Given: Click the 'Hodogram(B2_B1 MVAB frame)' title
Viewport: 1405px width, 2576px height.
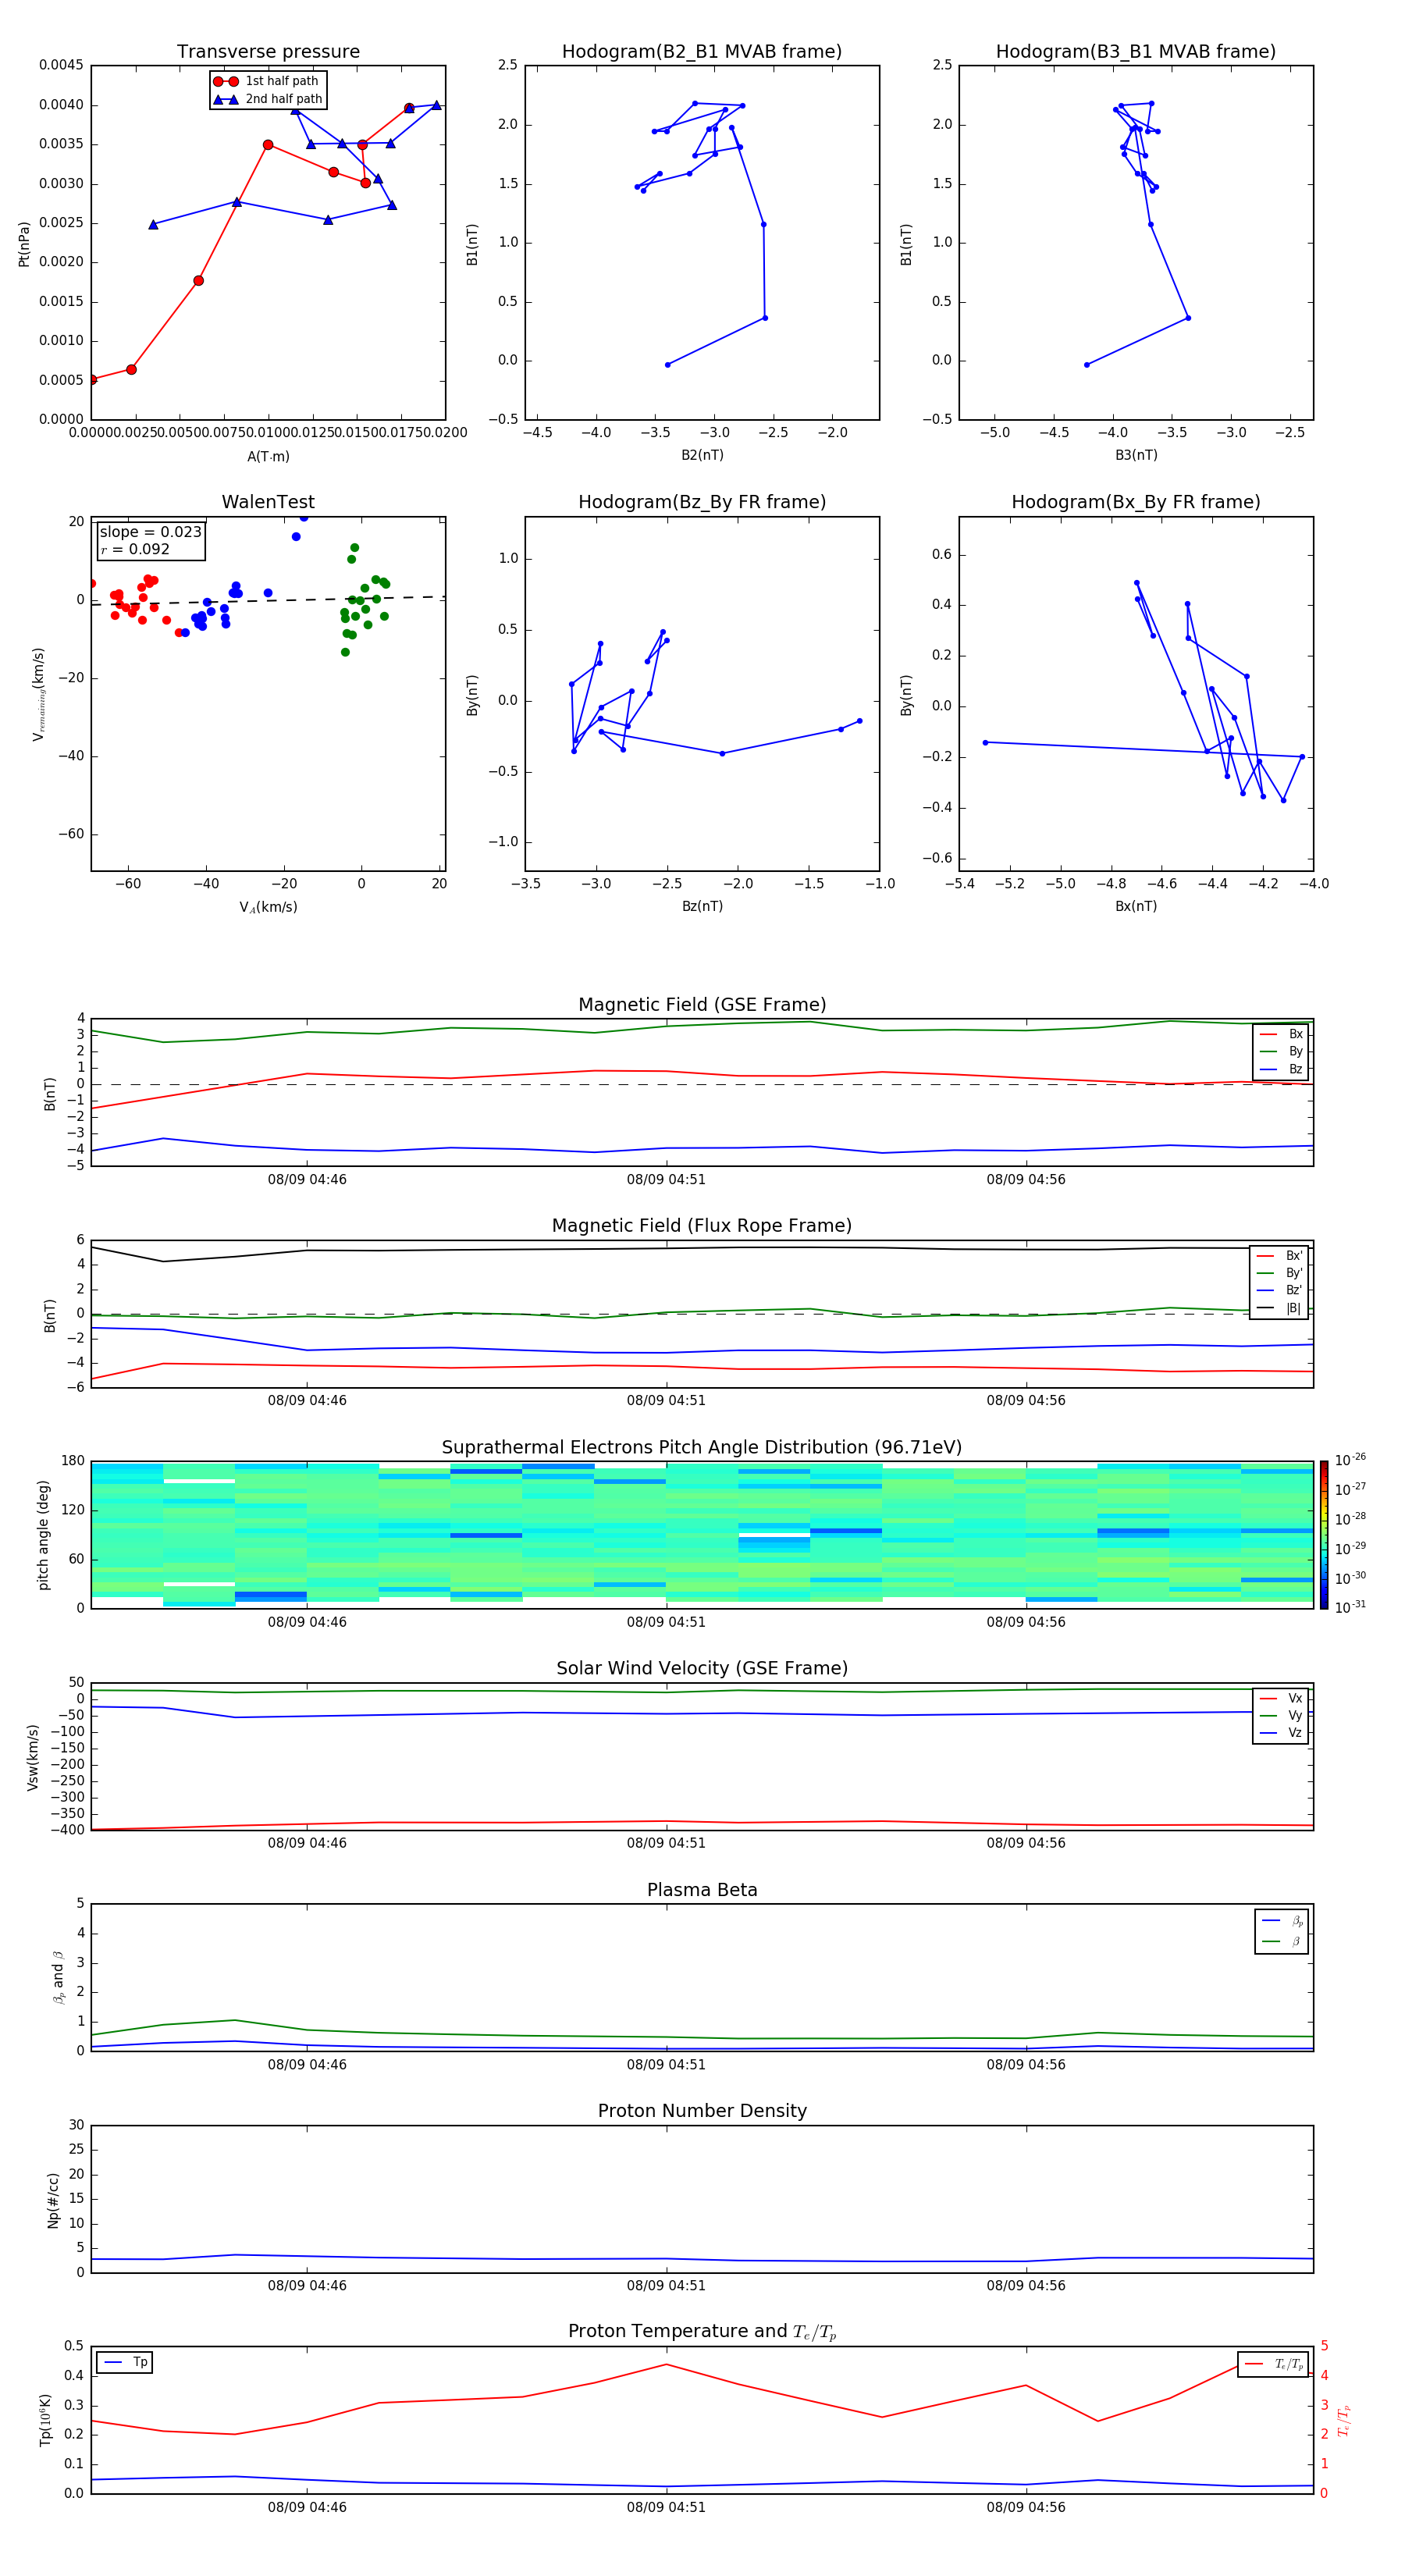Looking at the screenshot, I should click(702, 52).
